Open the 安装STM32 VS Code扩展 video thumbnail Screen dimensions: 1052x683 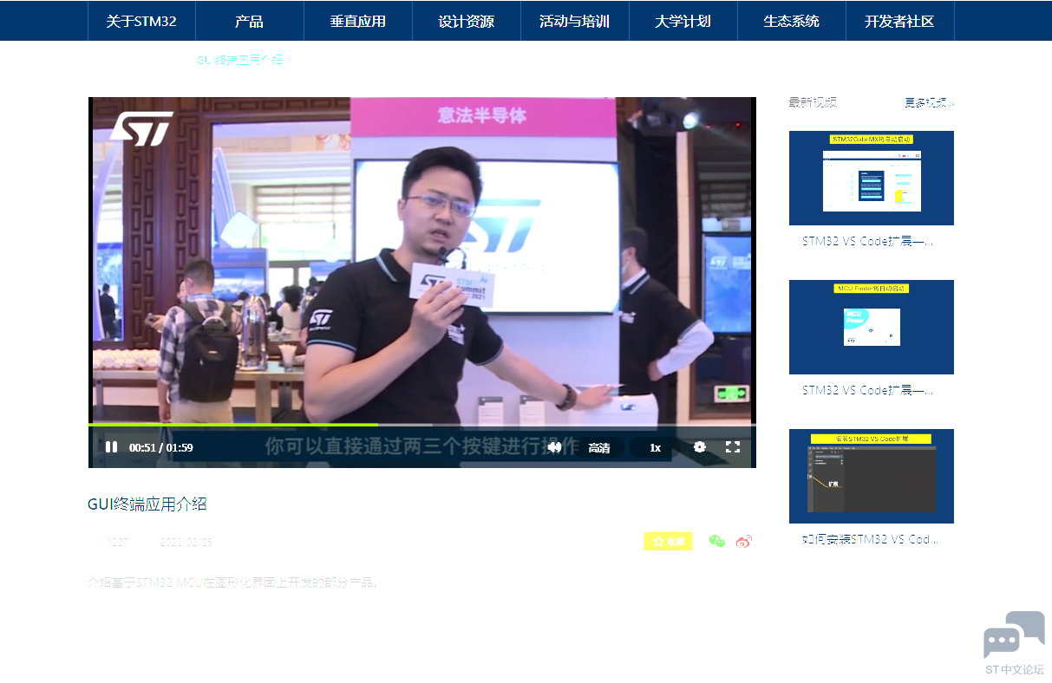pyautogui.click(x=872, y=476)
